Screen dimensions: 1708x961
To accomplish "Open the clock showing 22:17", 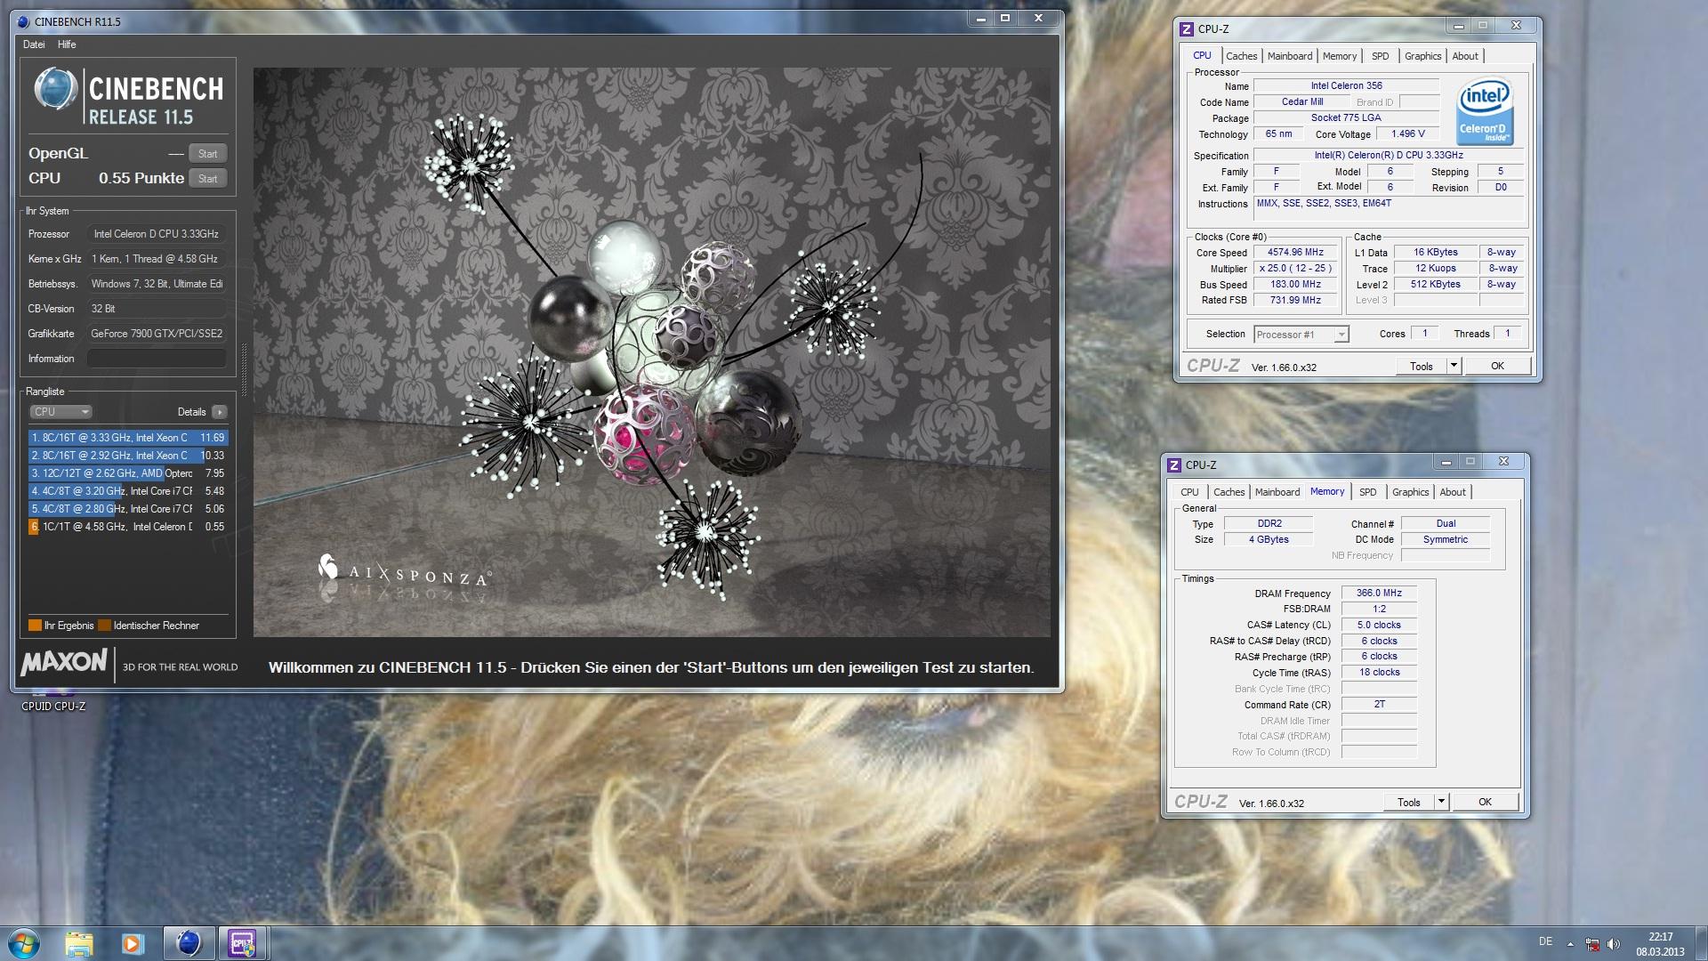I will [x=1660, y=944].
